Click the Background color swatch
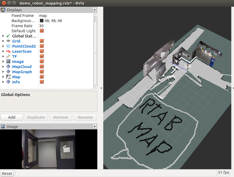 tap(42, 21)
